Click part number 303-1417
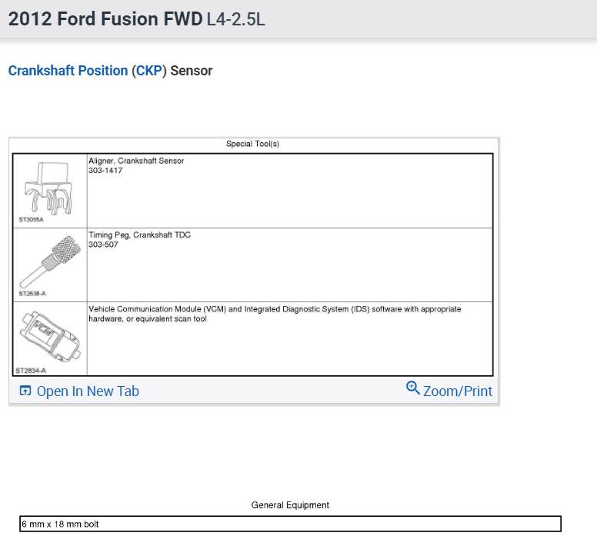This screenshot has width=597, height=546. (105, 170)
